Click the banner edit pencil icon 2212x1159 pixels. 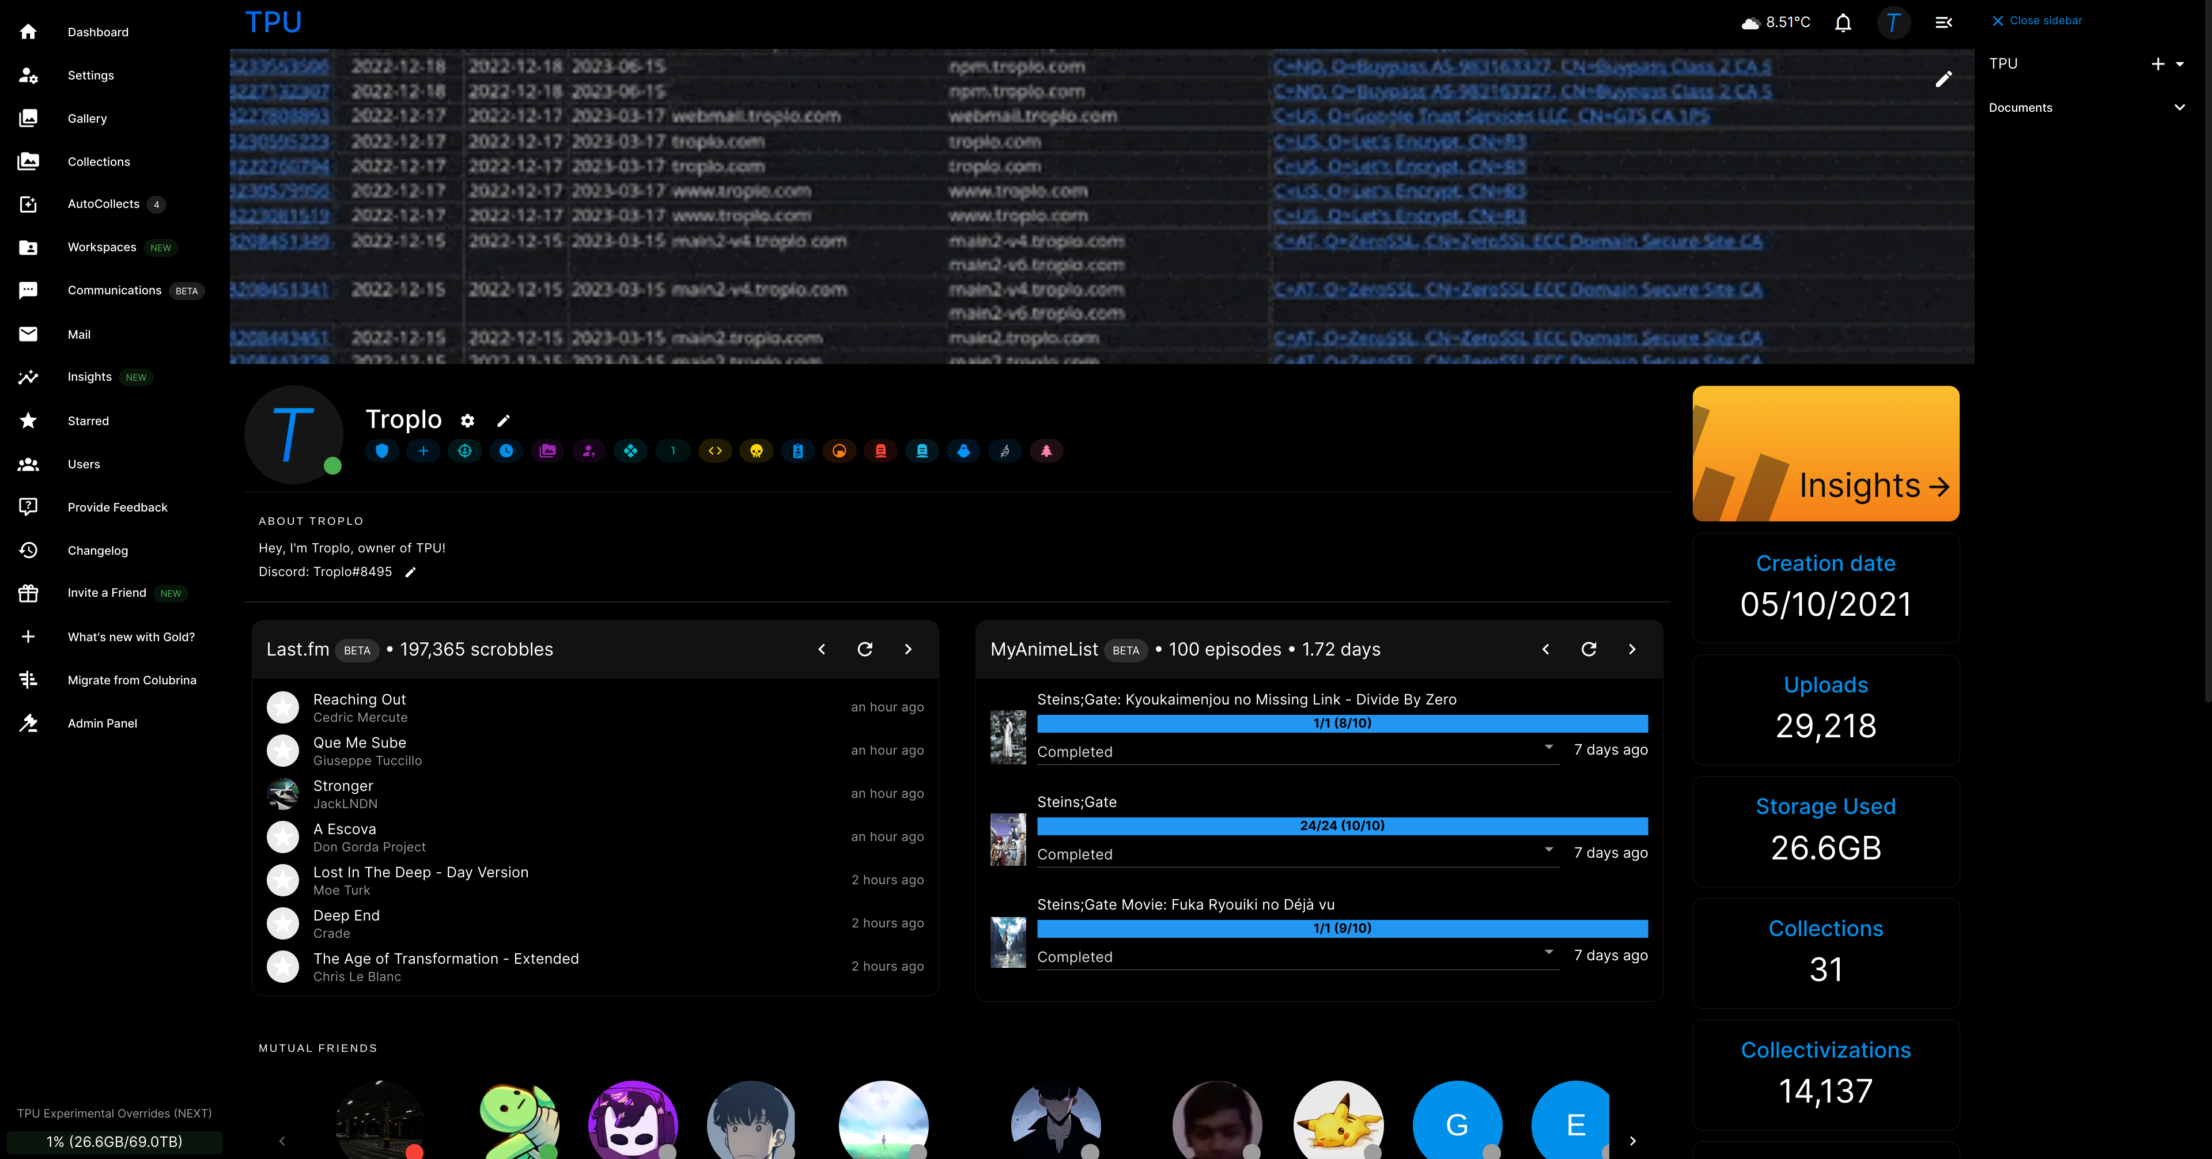(1943, 79)
